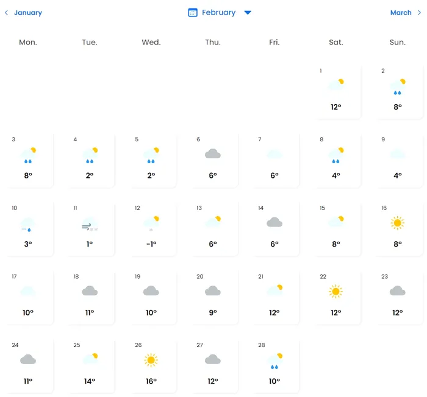
Task: Click the overcast cloud icon on February 14
Action: [x=274, y=223]
